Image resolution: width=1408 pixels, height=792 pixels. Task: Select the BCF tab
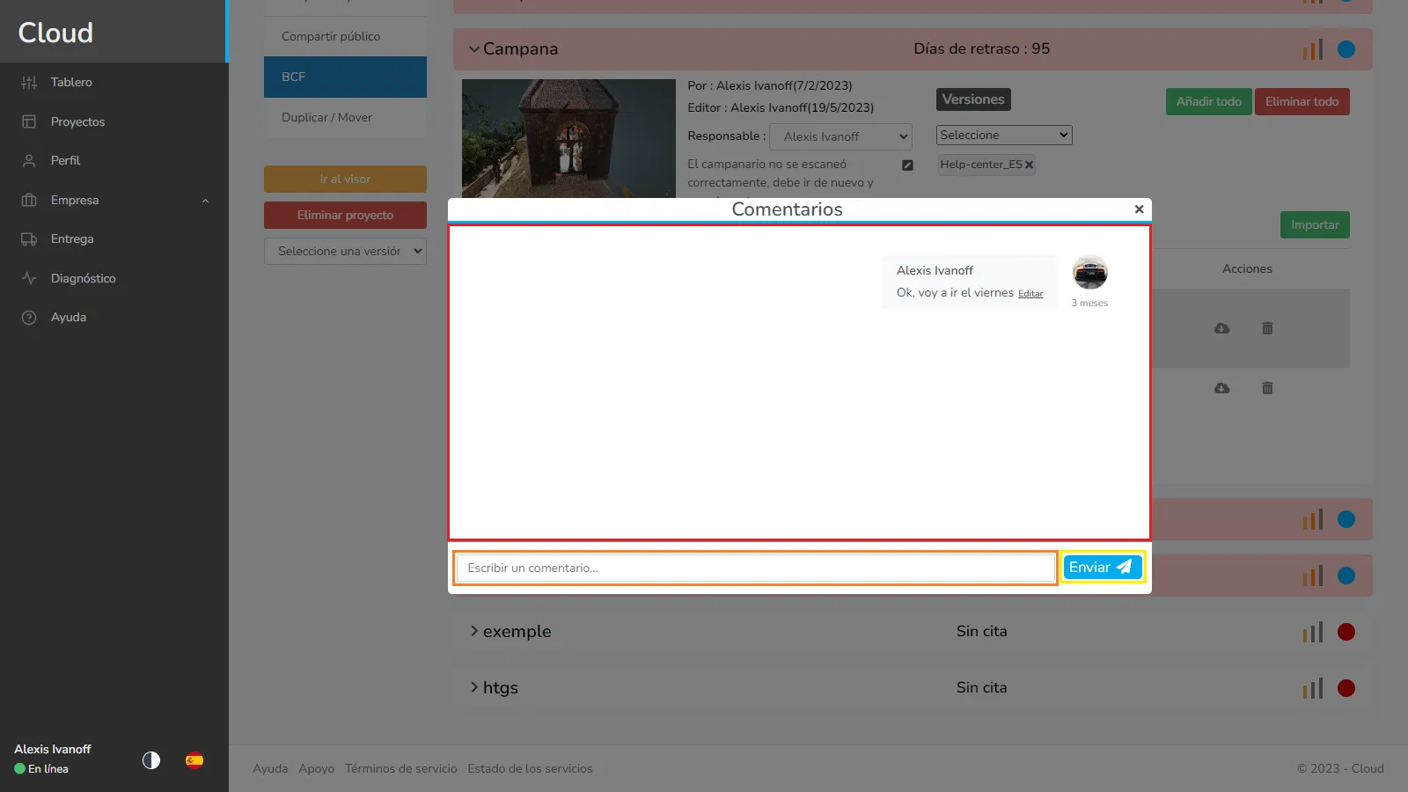[x=345, y=77]
